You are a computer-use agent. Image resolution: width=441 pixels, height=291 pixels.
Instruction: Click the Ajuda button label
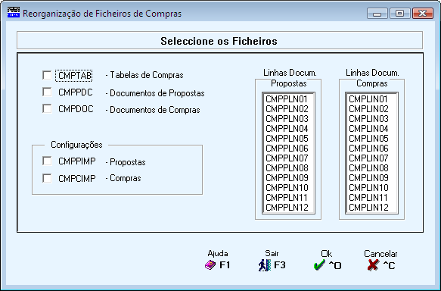tap(218, 254)
